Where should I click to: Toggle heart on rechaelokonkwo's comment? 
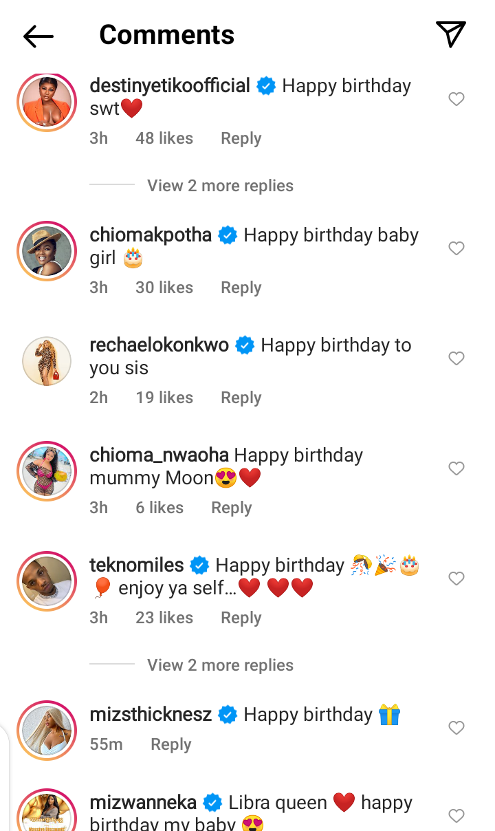click(456, 358)
